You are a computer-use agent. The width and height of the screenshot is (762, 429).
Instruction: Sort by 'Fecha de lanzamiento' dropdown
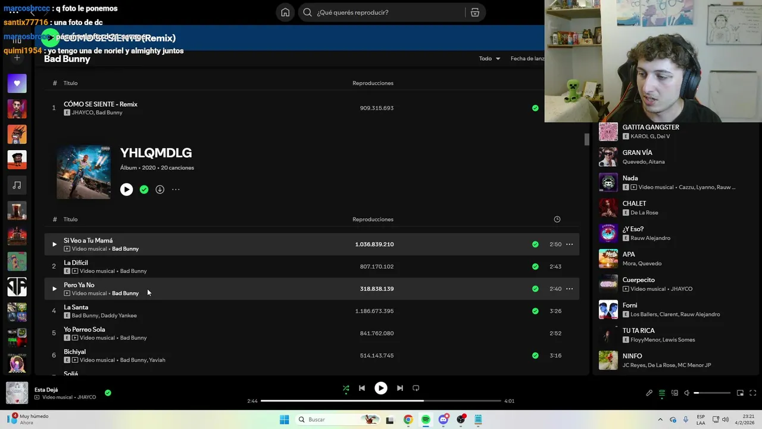click(527, 58)
